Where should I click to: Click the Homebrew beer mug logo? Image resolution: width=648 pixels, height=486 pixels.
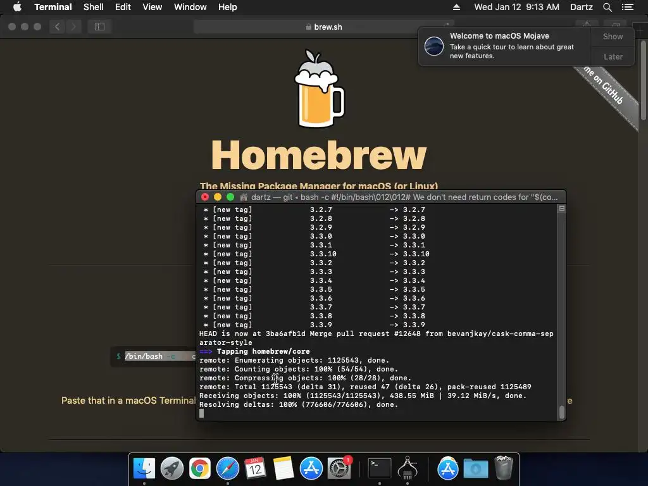click(319, 89)
